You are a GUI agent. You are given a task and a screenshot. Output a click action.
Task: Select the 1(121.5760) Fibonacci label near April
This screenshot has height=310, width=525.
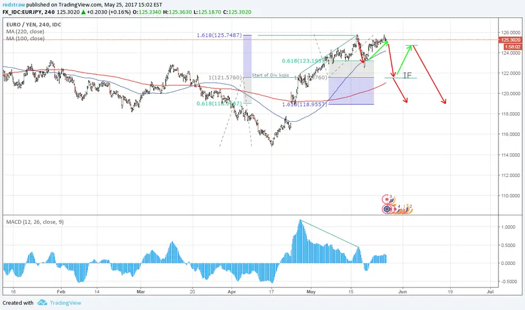[x=225, y=77]
